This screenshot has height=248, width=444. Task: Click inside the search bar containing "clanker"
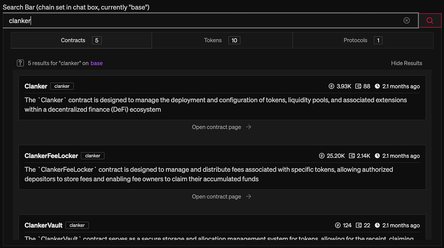click(210, 20)
